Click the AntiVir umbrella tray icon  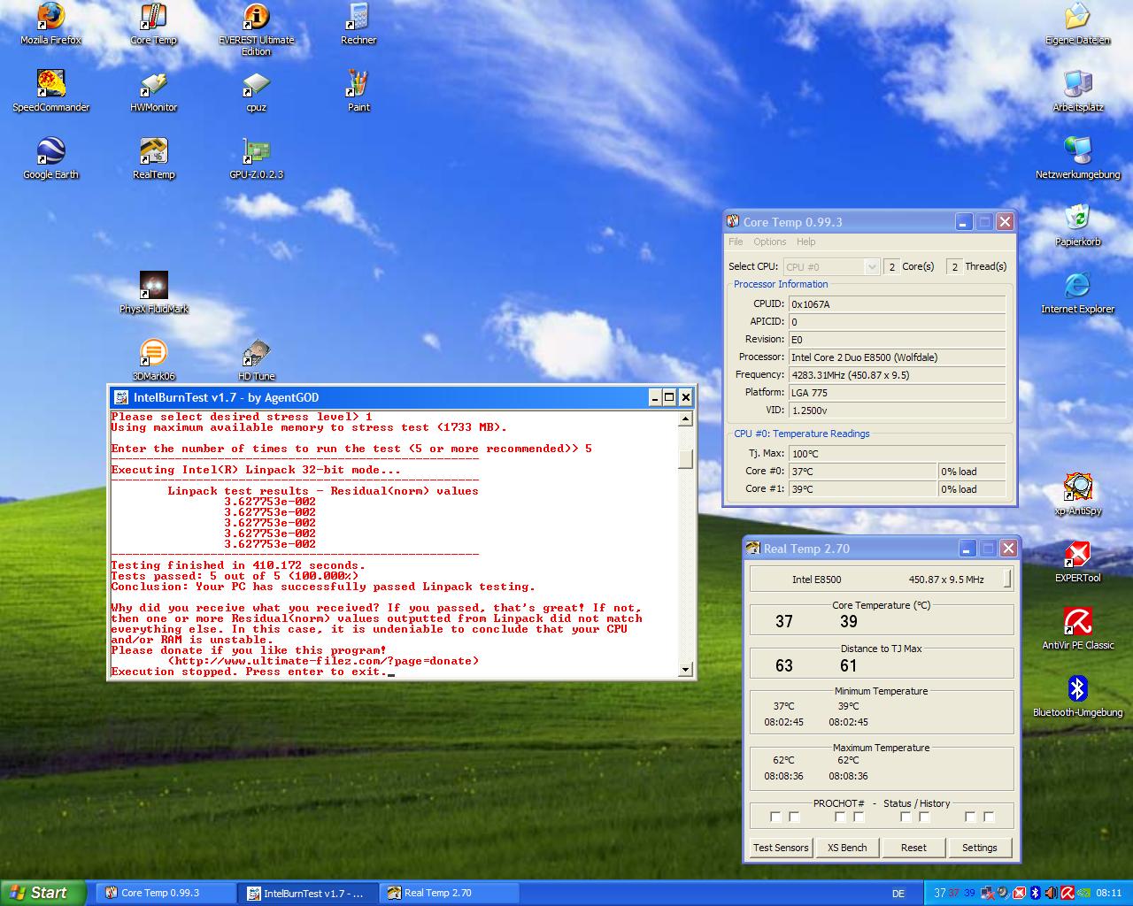[1067, 894]
